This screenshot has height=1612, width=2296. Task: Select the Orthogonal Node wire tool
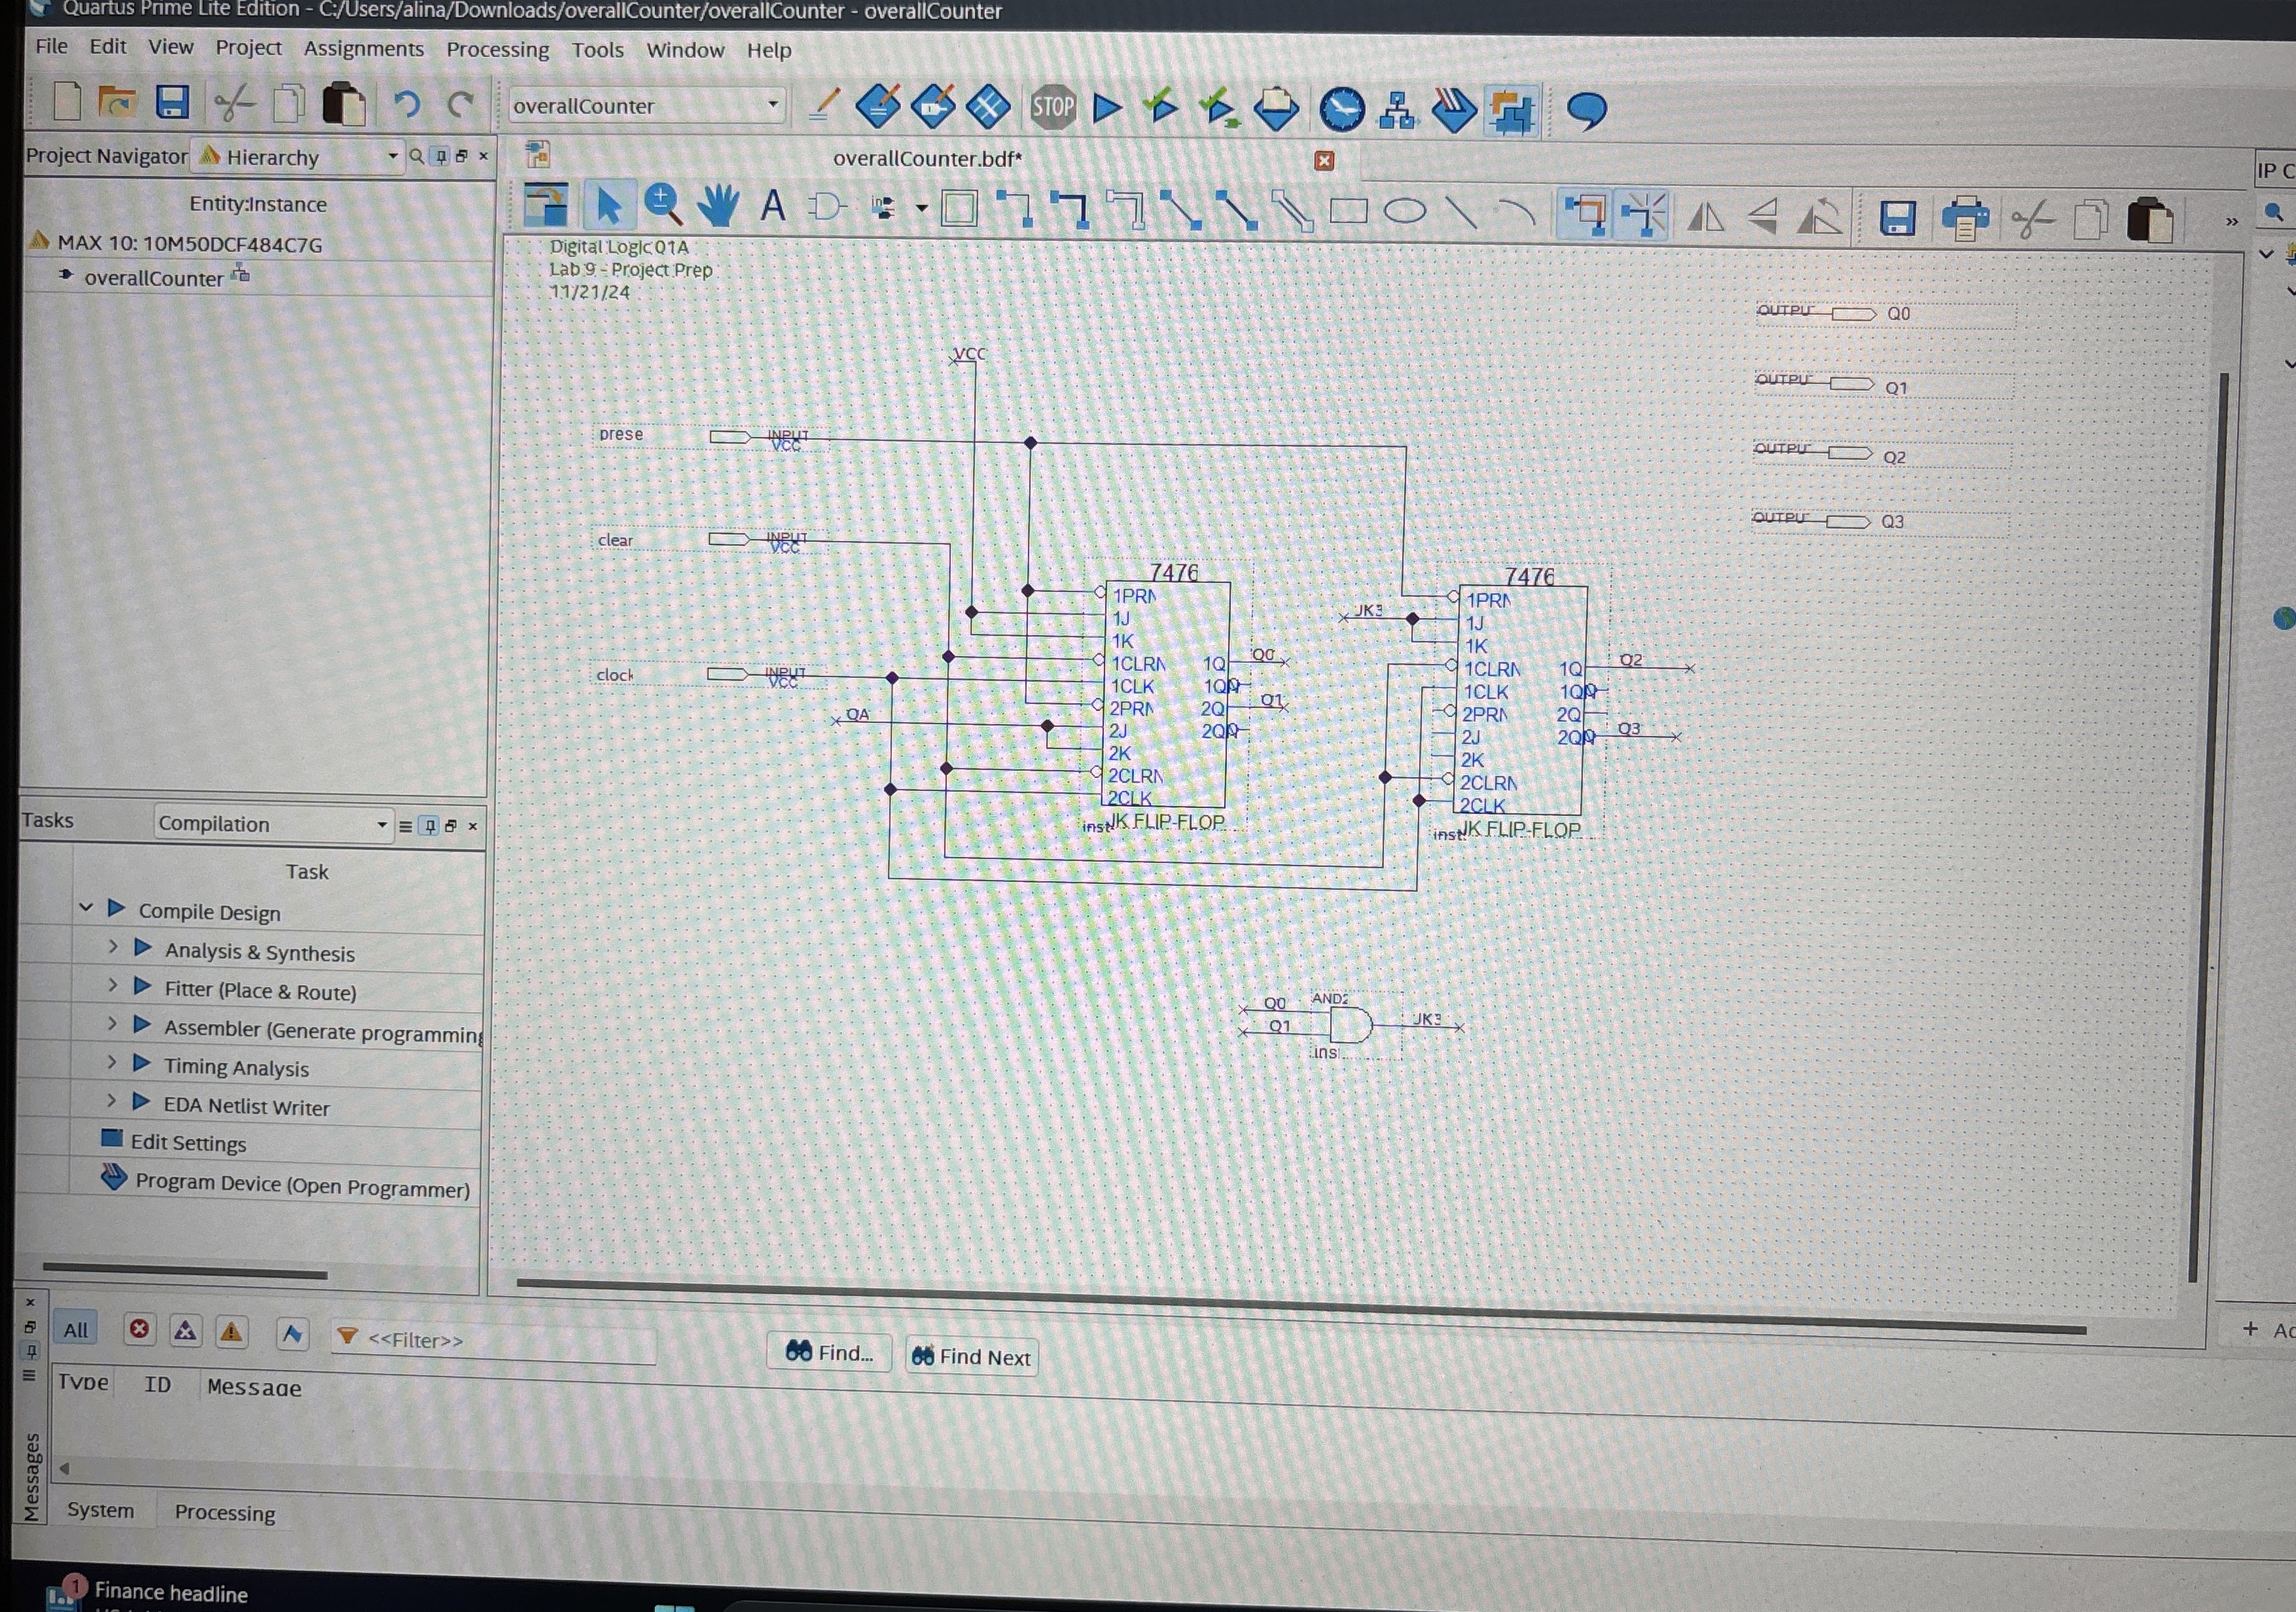tap(1014, 209)
